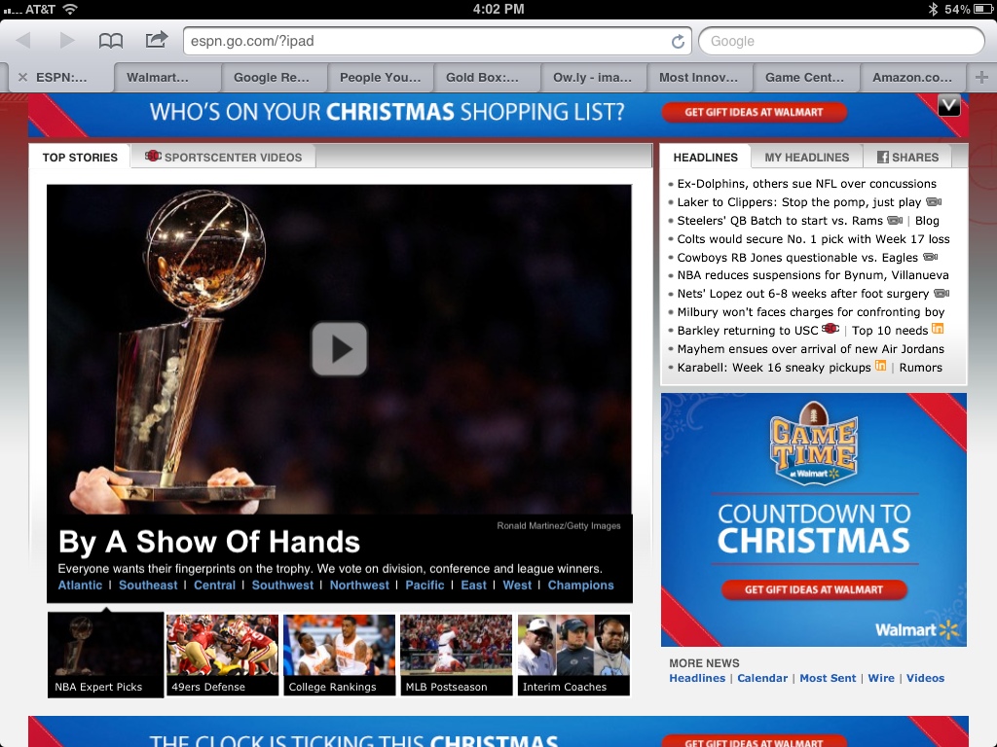Click Insider icon after Karabell Week 16 pickups
Viewport: 997px width, 747px height.
880,366
